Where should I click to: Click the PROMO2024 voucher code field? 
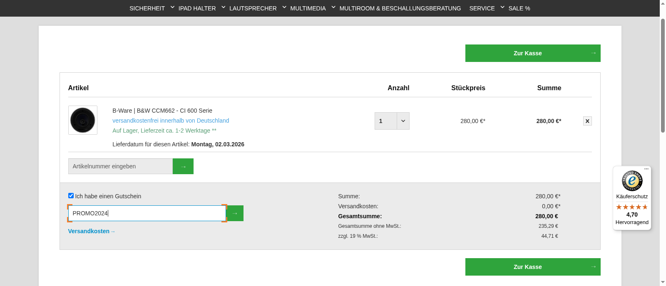[x=147, y=213]
